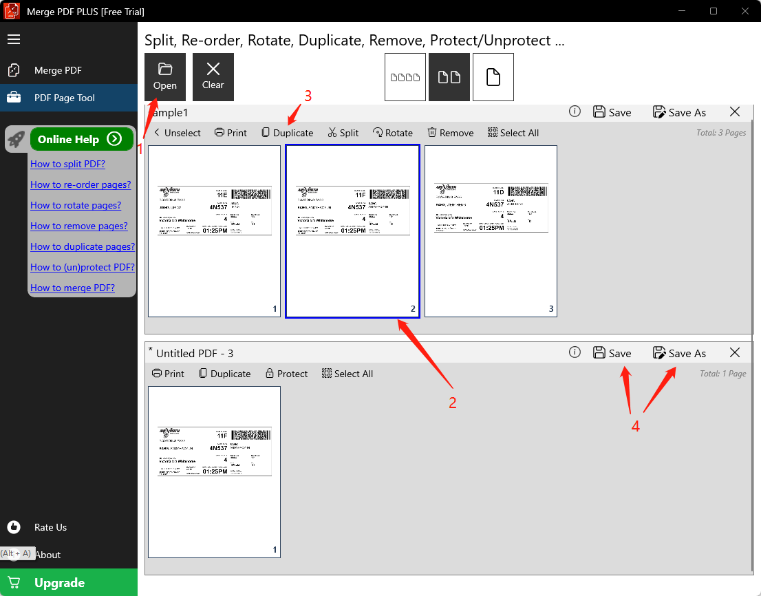Switch to single-page view

click(493, 77)
